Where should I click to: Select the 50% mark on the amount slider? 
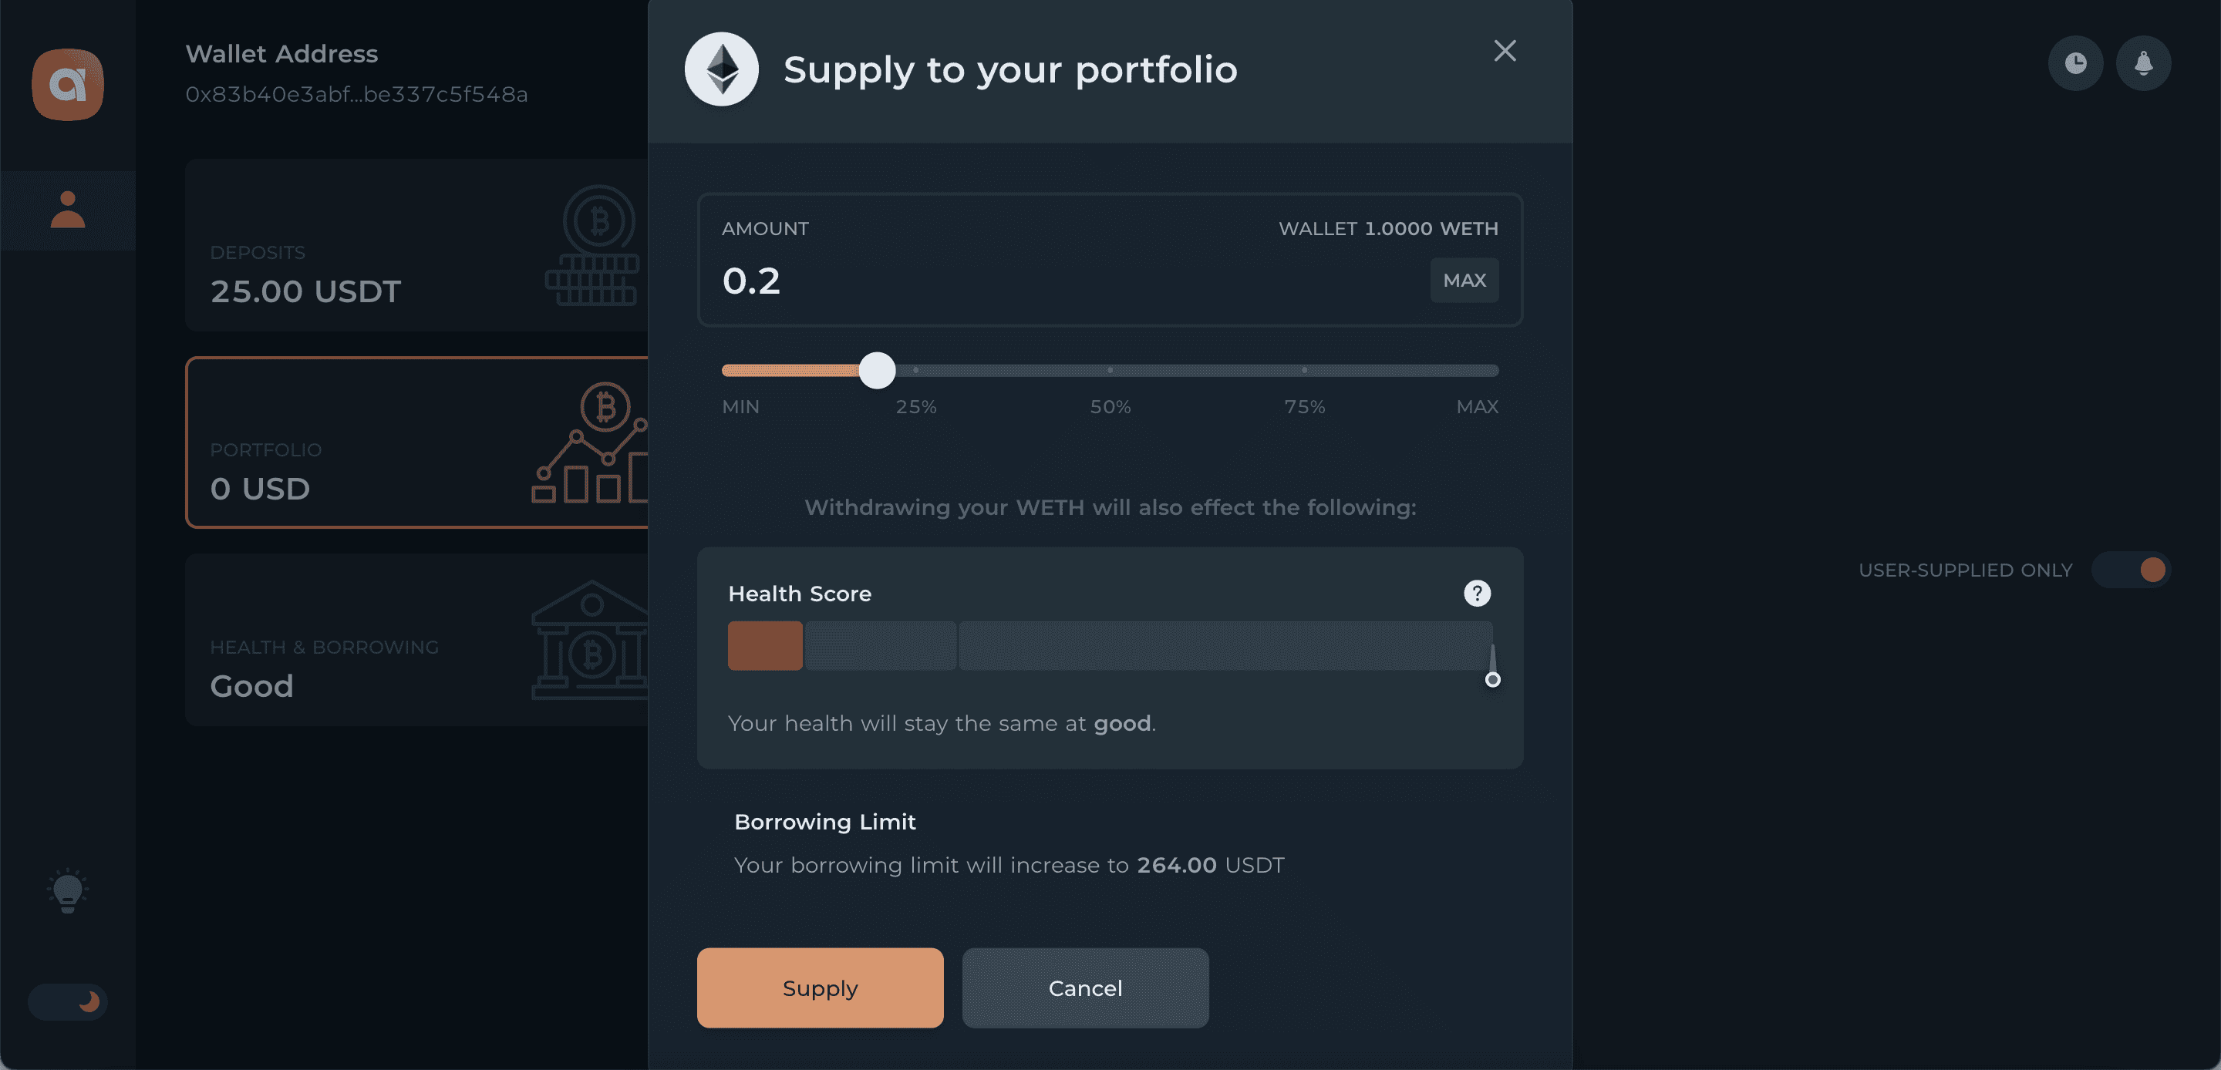pos(1110,370)
